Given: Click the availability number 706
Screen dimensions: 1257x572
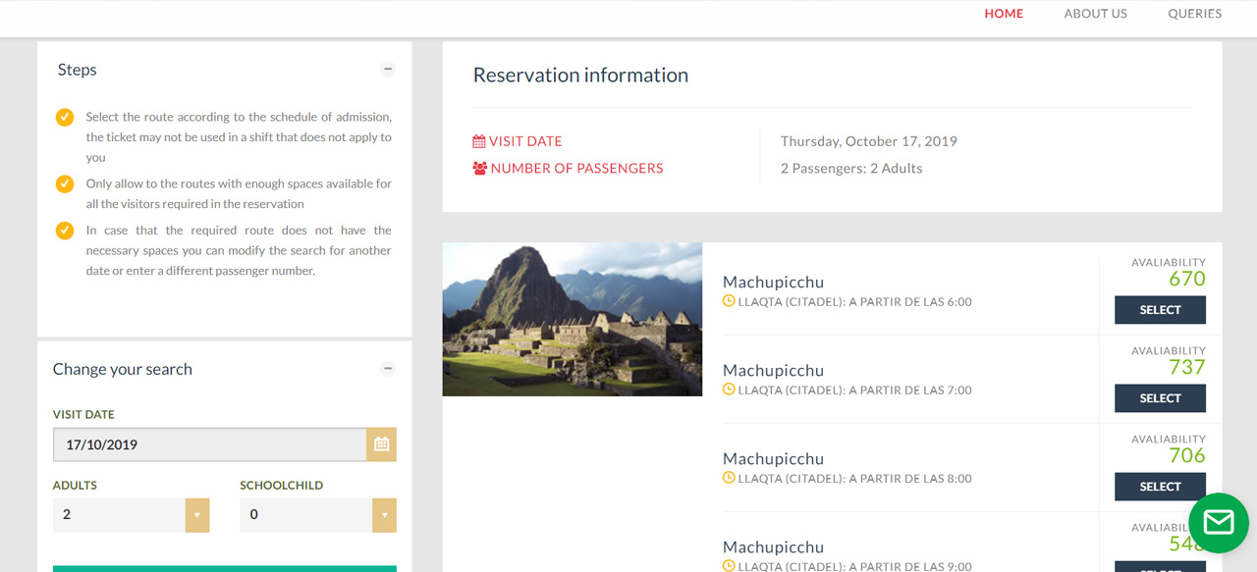Looking at the screenshot, I should [x=1187, y=455].
